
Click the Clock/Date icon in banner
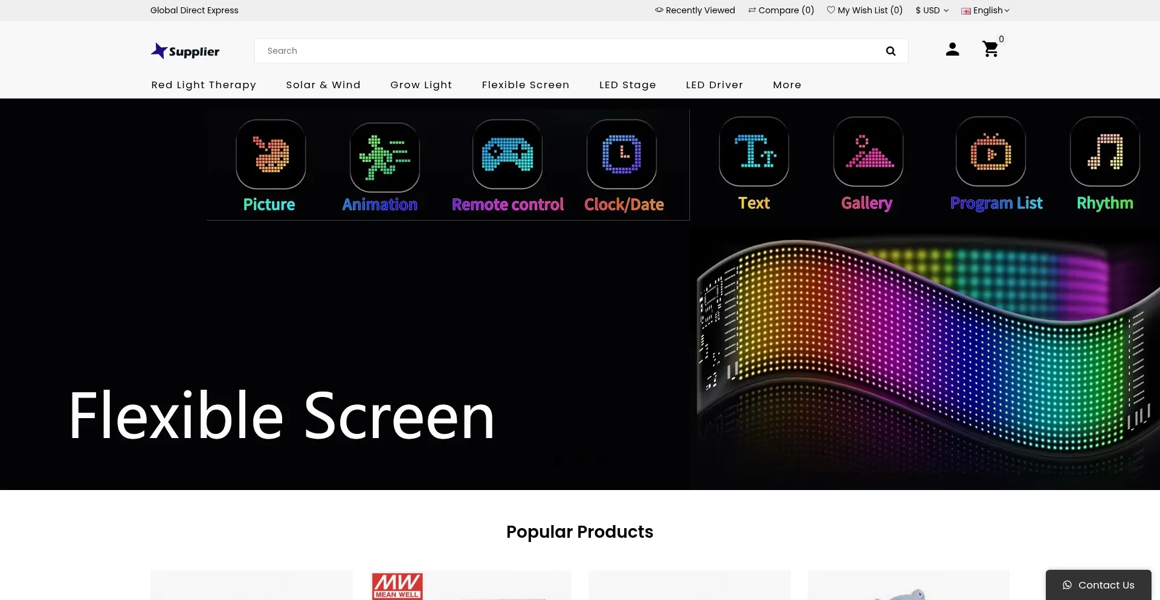[622, 154]
